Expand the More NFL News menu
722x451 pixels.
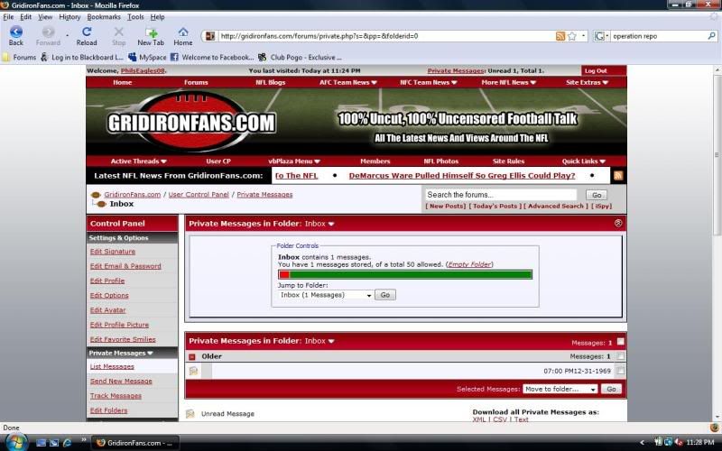click(x=509, y=82)
